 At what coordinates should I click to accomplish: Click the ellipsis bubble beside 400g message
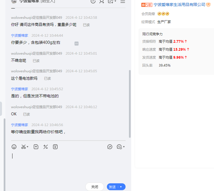(x=77, y=44)
